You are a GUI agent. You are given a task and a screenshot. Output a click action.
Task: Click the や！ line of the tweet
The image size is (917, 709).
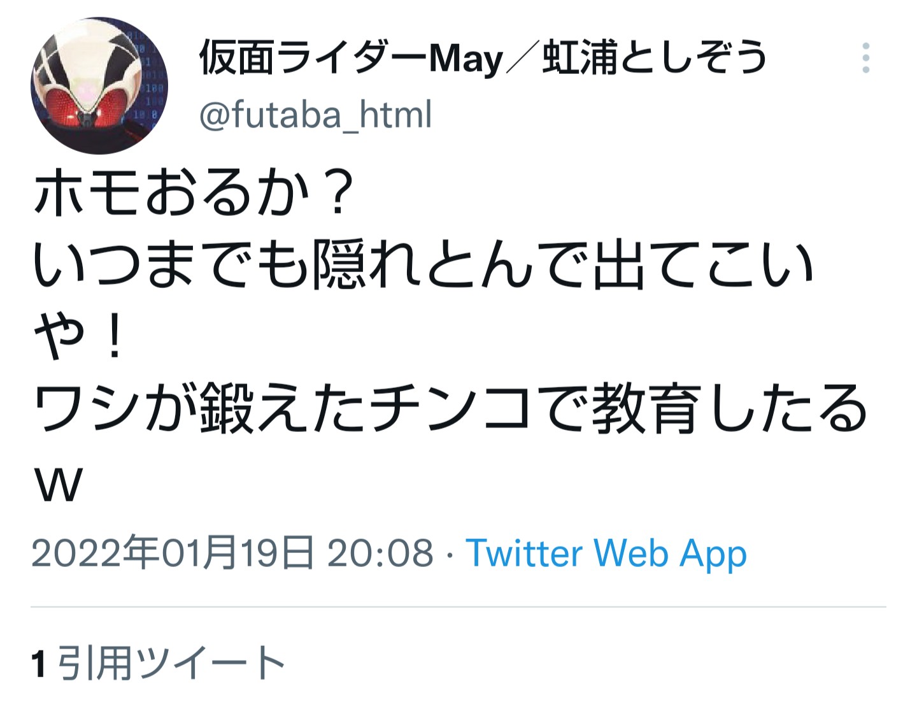click(79, 336)
